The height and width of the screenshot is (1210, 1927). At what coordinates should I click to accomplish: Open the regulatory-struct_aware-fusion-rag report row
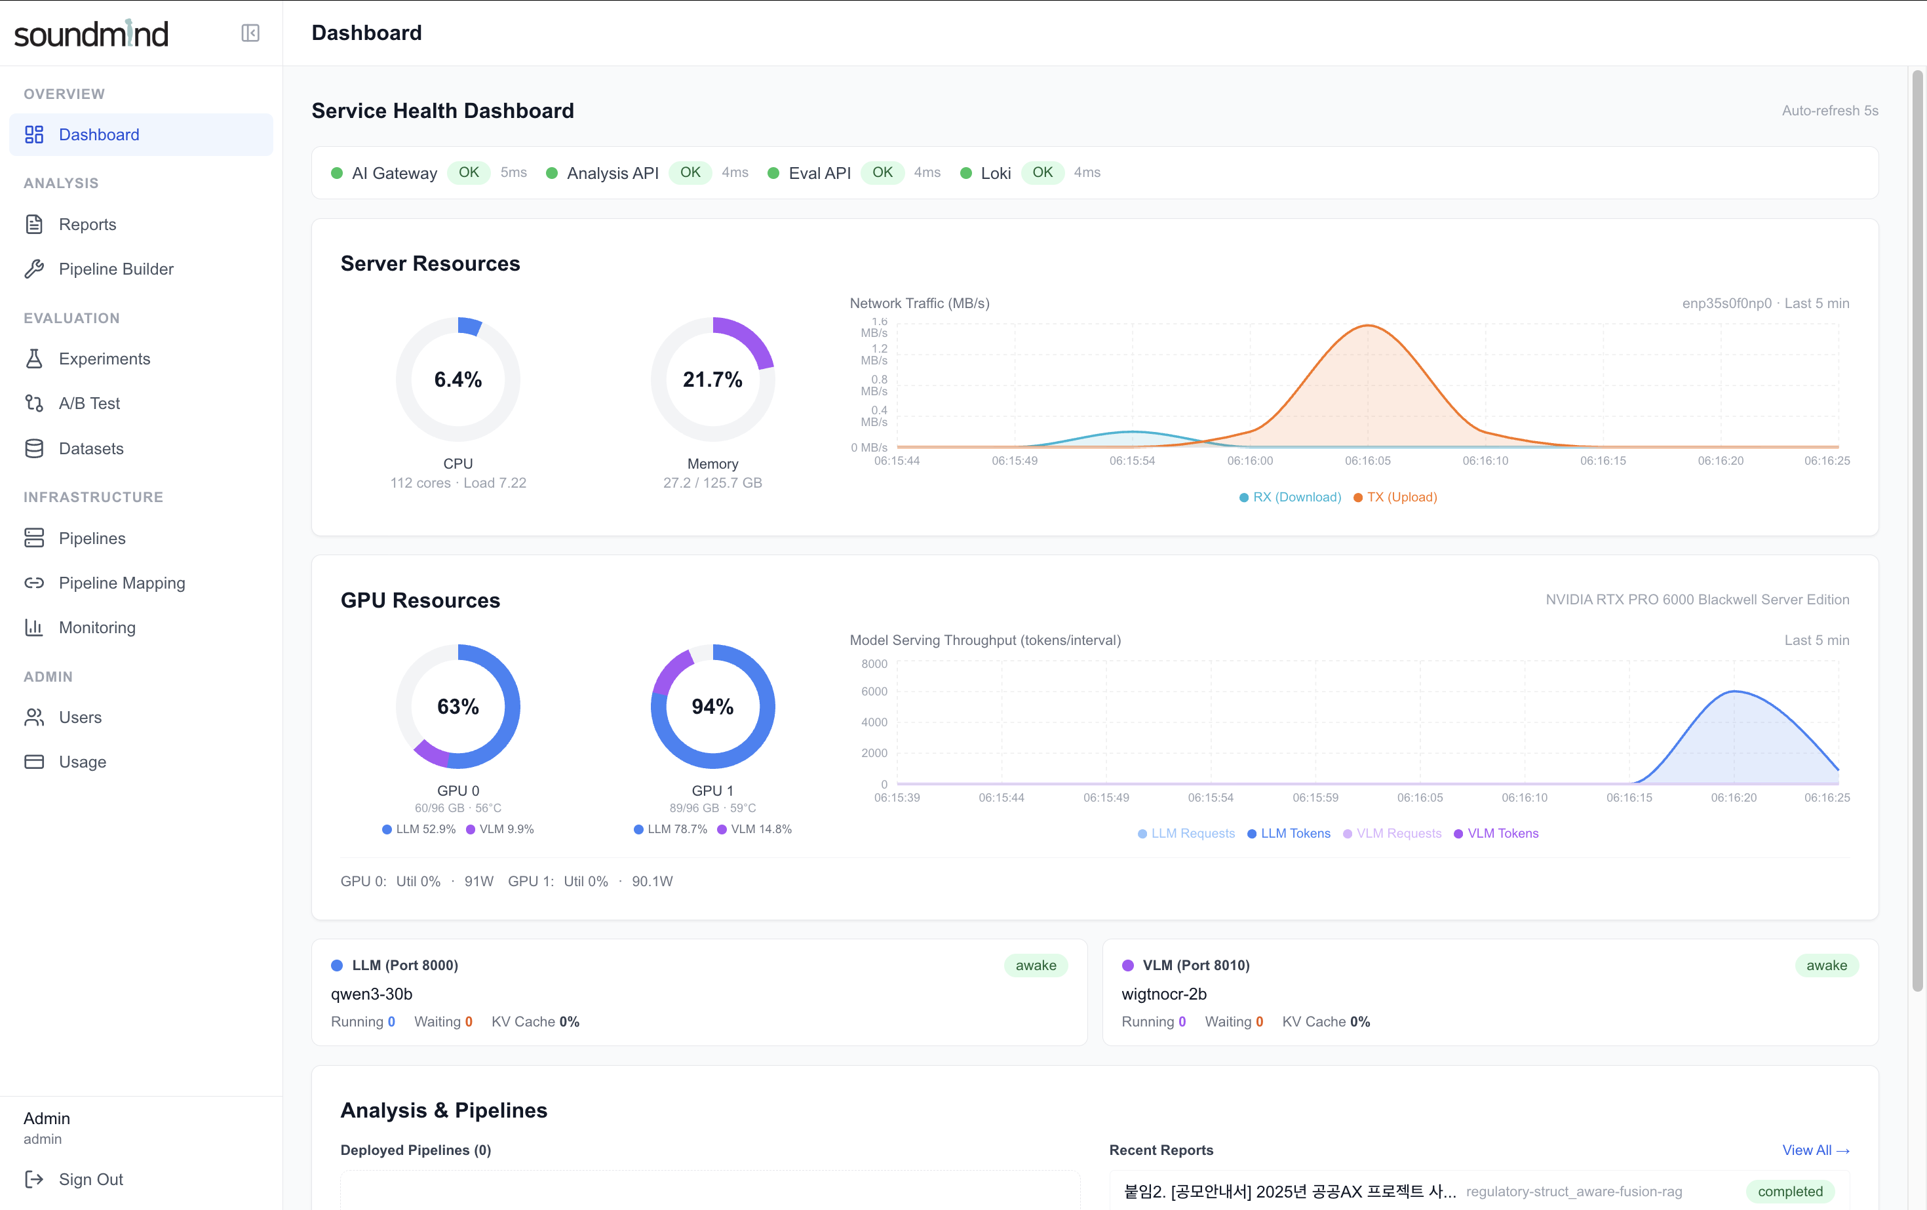coord(1479,1192)
